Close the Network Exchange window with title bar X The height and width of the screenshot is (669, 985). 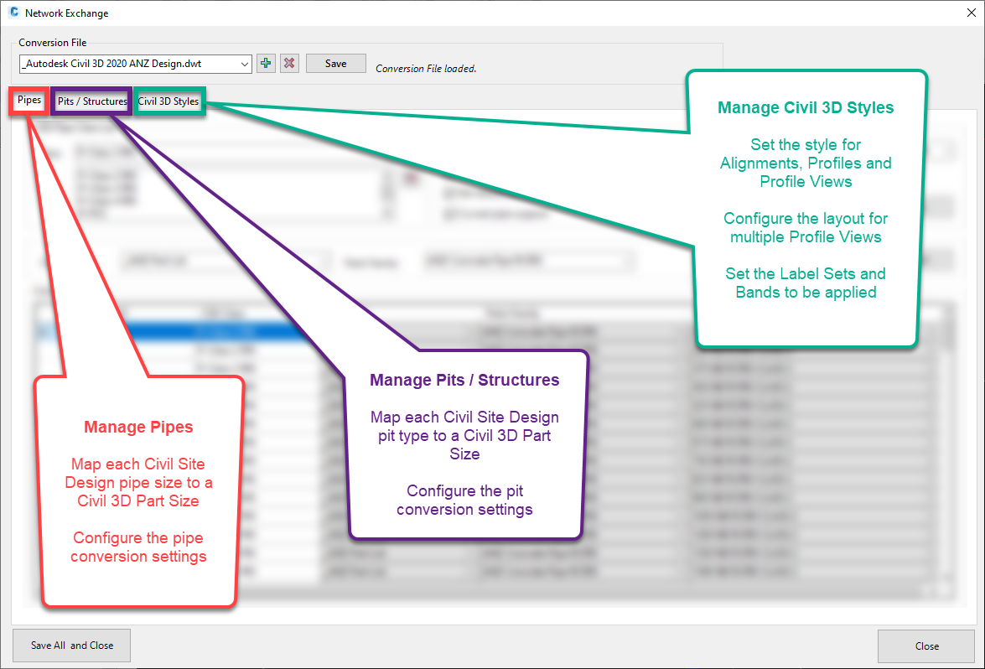pos(961,13)
